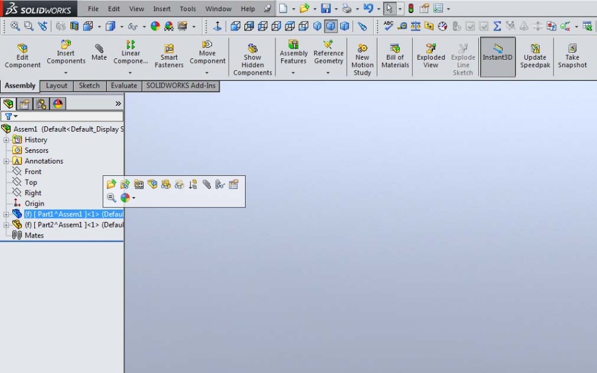597x373 pixels.
Task: Click Bill of Materials tool
Action: (x=395, y=55)
